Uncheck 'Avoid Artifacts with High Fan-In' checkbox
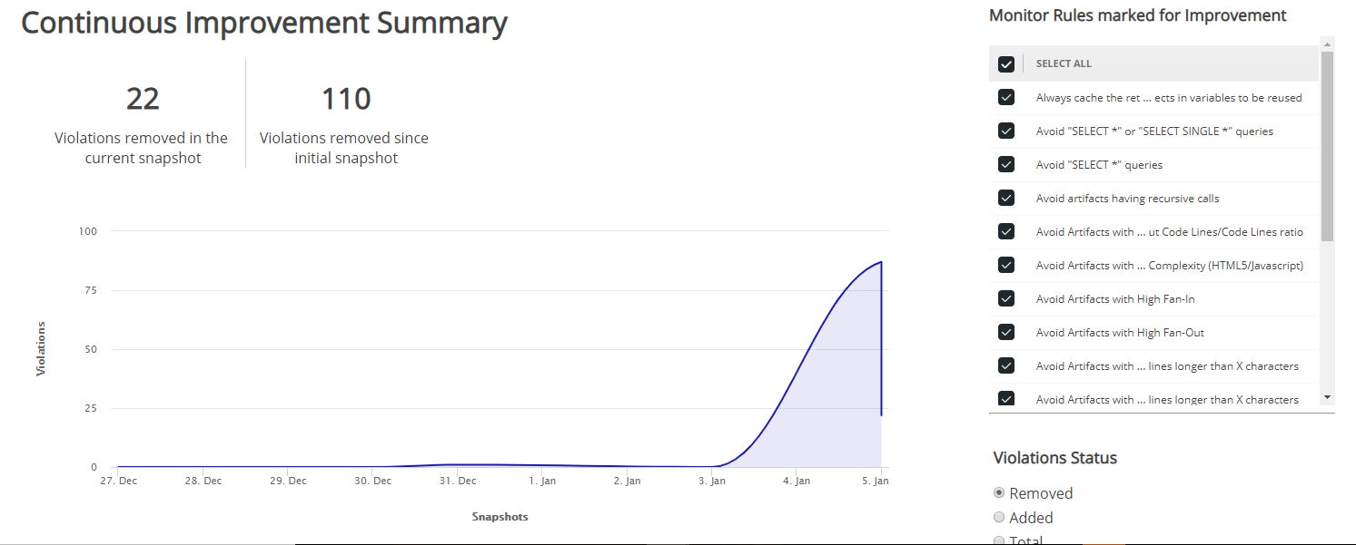Screen dimensions: 1356x545 (x=1005, y=298)
